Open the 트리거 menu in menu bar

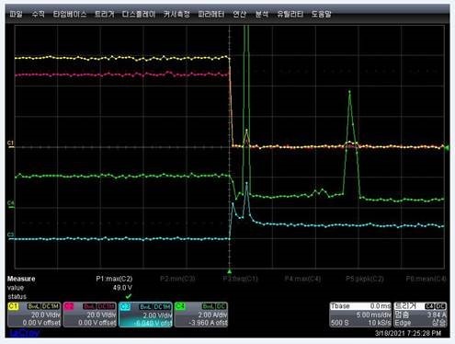tap(105, 14)
